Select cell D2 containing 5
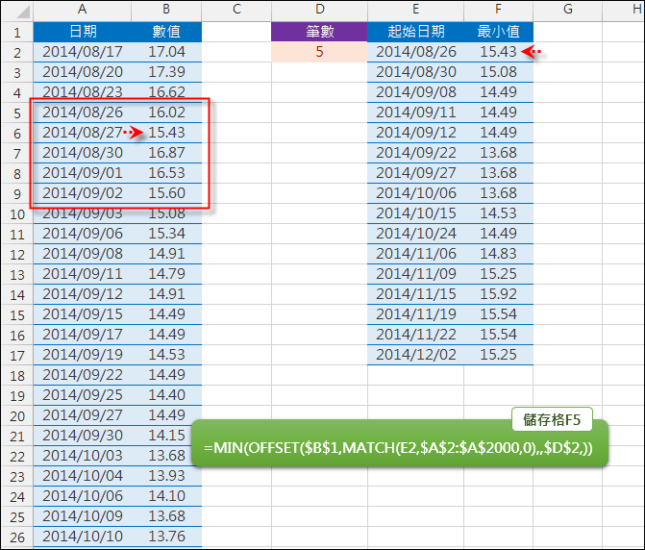 pyautogui.click(x=319, y=52)
